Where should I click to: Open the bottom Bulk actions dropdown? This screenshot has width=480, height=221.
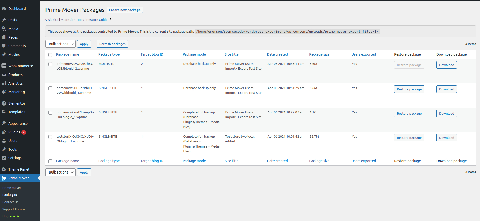click(60, 172)
